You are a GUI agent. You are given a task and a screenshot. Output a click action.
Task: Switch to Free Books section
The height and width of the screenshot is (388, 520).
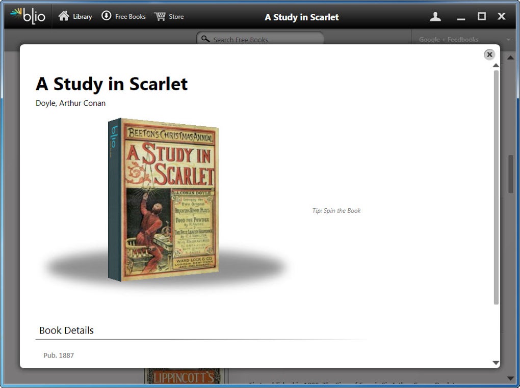click(123, 16)
